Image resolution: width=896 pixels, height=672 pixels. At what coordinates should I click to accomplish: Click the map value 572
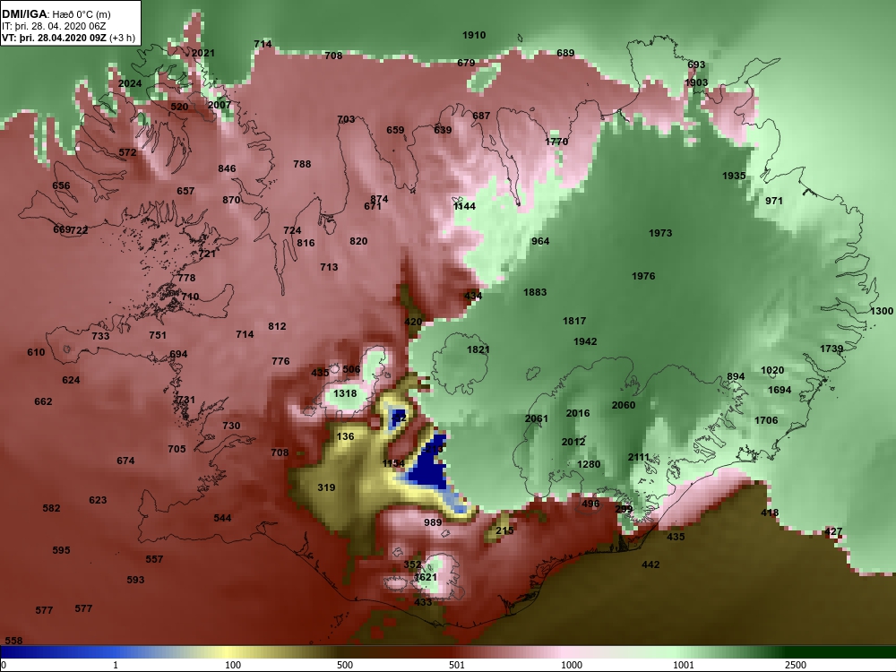click(127, 152)
